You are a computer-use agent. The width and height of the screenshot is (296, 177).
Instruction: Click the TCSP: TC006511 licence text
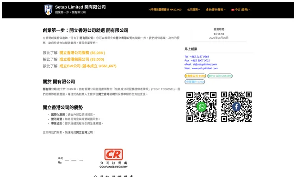163,89
